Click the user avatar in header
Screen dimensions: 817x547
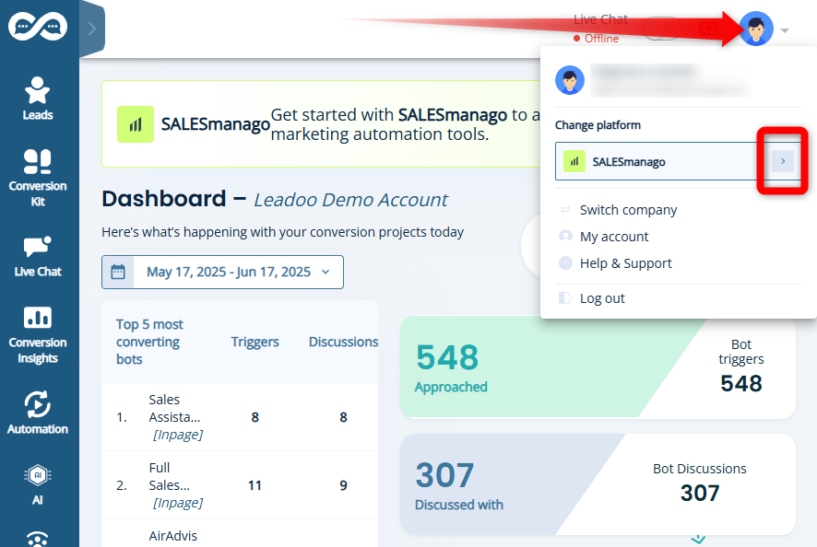[x=756, y=29]
